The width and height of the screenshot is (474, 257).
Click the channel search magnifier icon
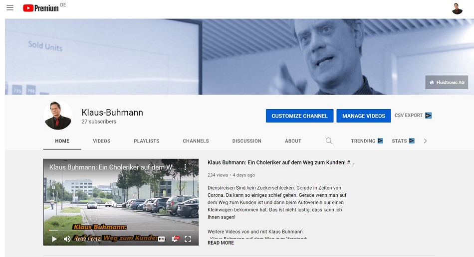point(329,141)
